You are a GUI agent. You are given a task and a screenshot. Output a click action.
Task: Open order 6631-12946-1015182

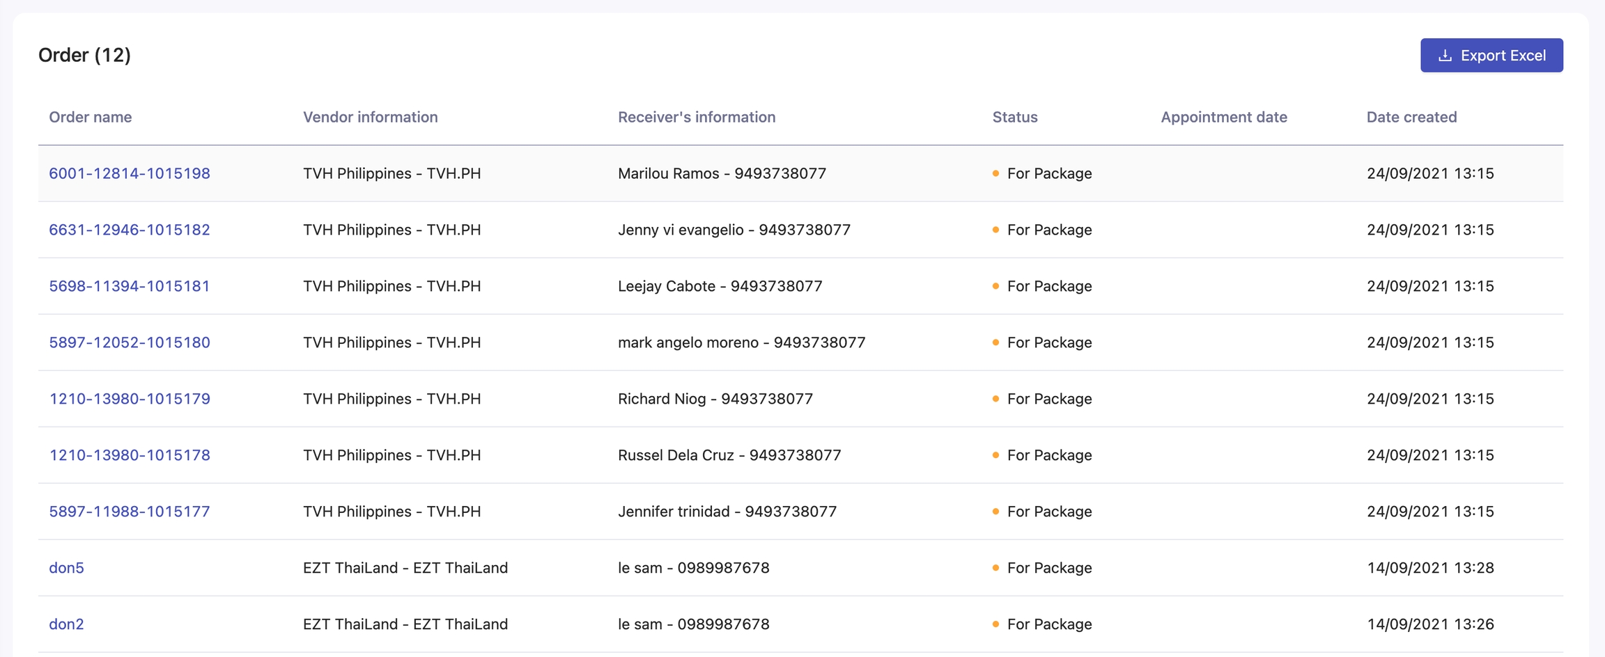pyautogui.click(x=130, y=230)
